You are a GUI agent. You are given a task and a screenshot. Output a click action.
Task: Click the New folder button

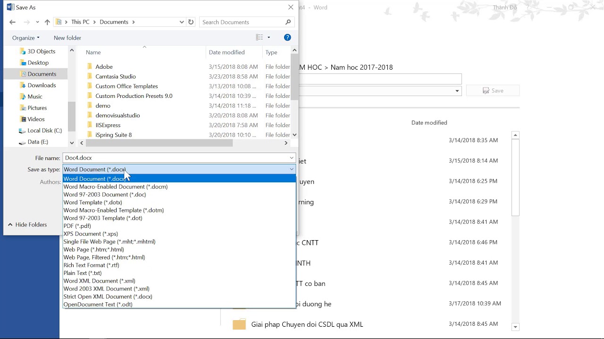67,38
